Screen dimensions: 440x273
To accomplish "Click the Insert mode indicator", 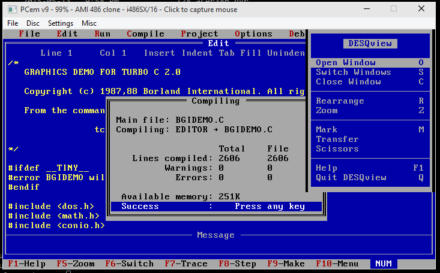I will tap(159, 53).
